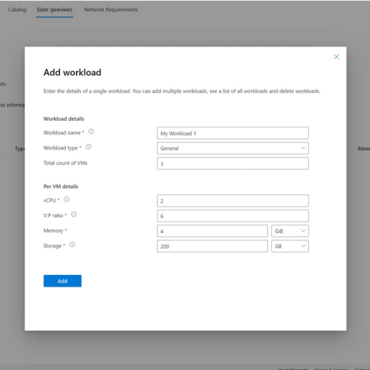Click the Memory amount input field

(x=212, y=231)
